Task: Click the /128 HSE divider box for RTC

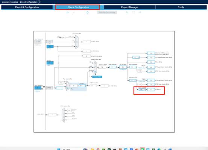Action: pyautogui.click(x=63, y=37)
